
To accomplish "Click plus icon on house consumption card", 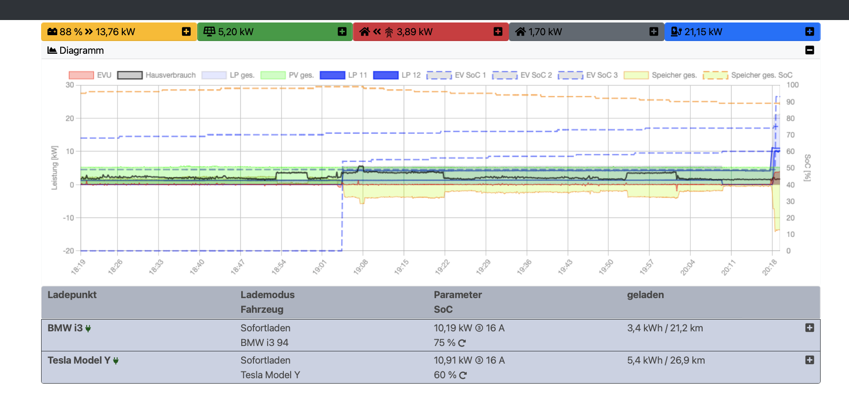I will click(653, 32).
